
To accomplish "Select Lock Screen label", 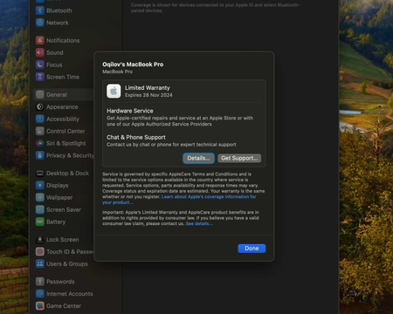I will click(x=63, y=240).
